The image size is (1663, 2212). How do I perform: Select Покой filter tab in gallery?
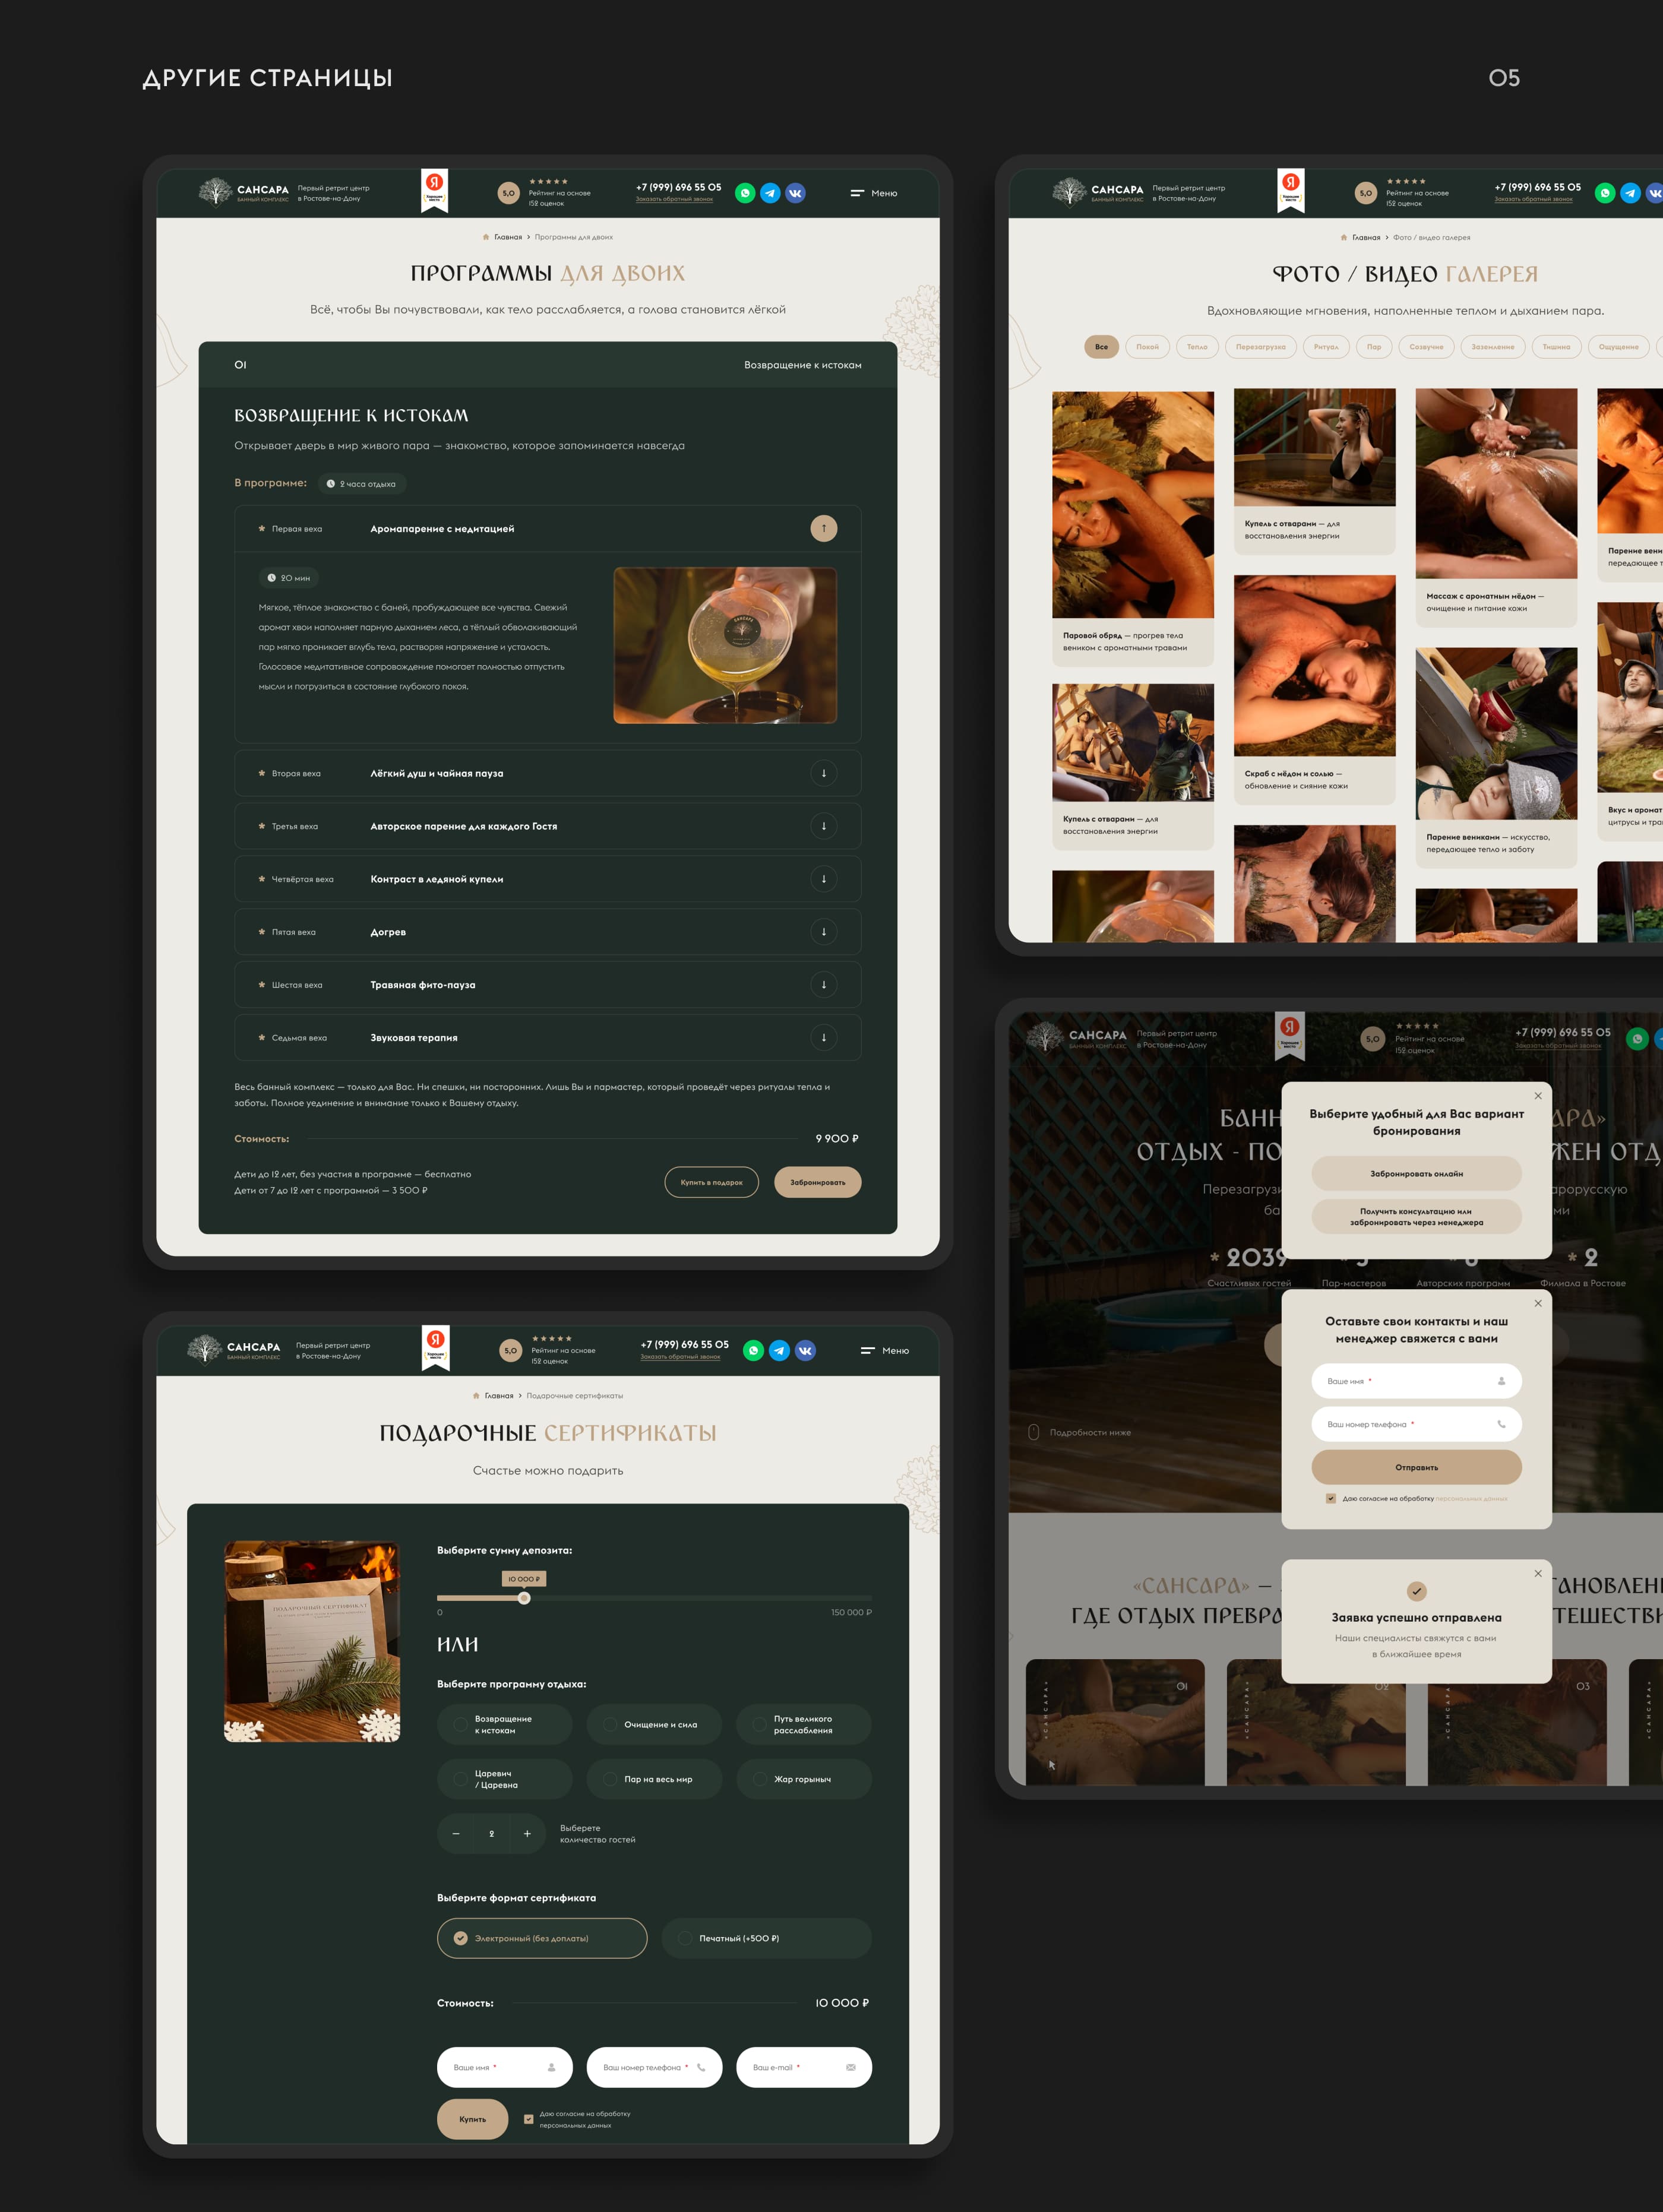coord(1147,347)
